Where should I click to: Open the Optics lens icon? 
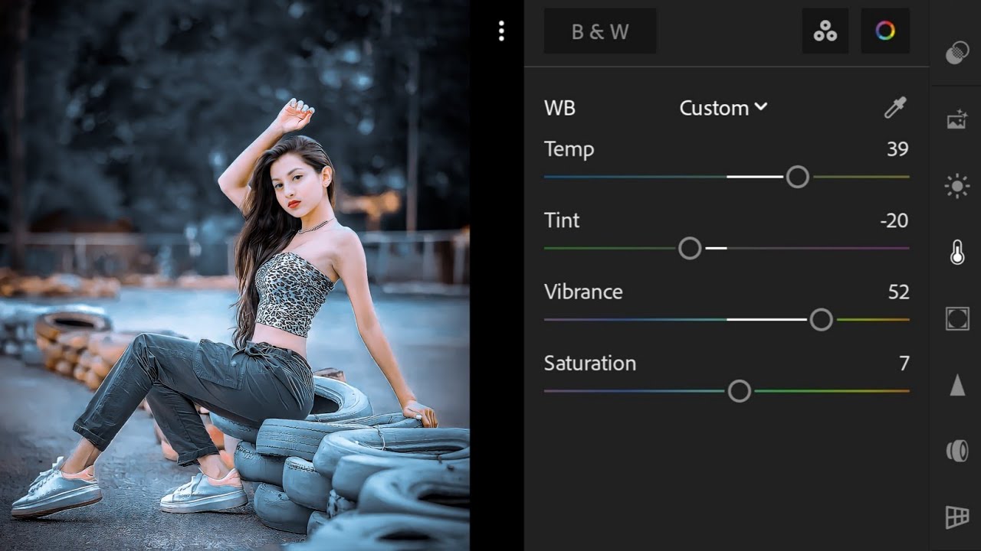[957, 452]
